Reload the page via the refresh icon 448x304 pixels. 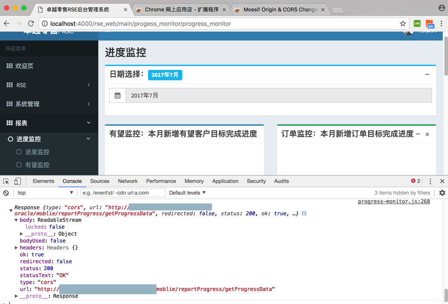click(x=30, y=24)
